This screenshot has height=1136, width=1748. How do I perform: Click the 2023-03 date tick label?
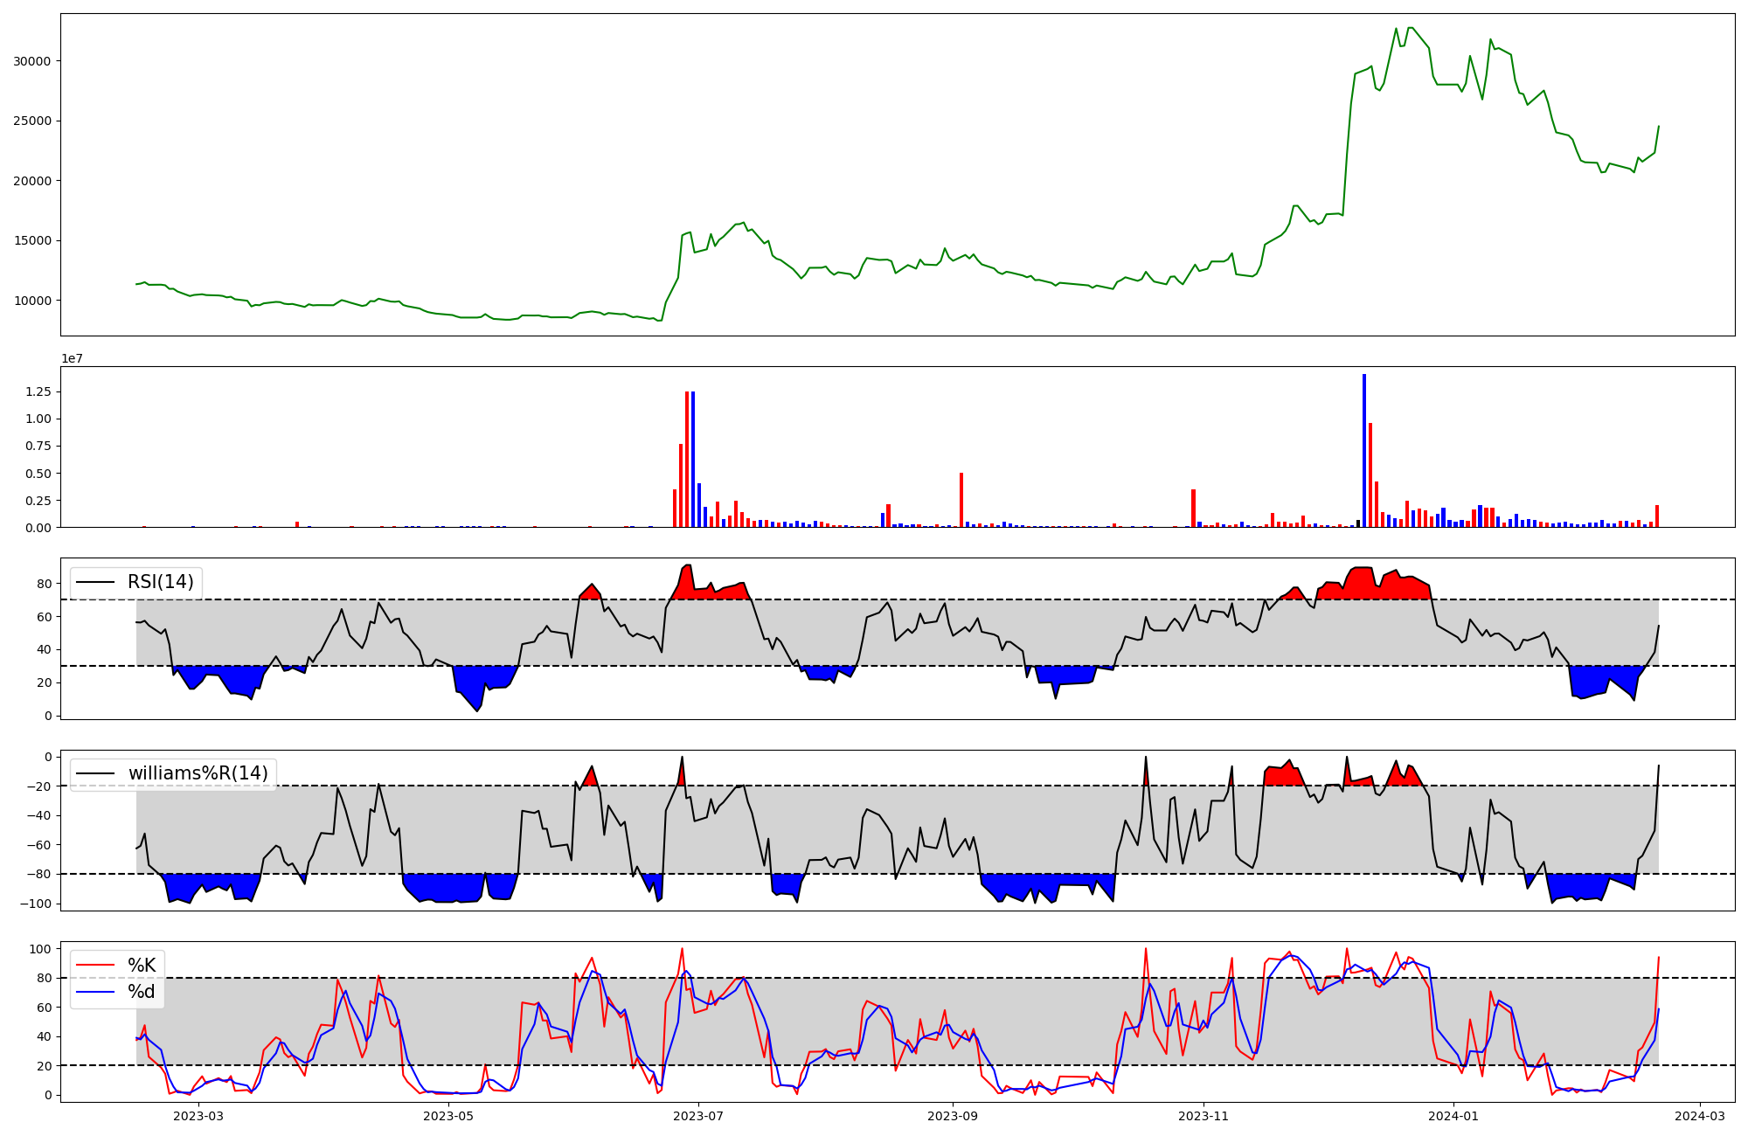pyautogui.click(x=198, y=1116)
